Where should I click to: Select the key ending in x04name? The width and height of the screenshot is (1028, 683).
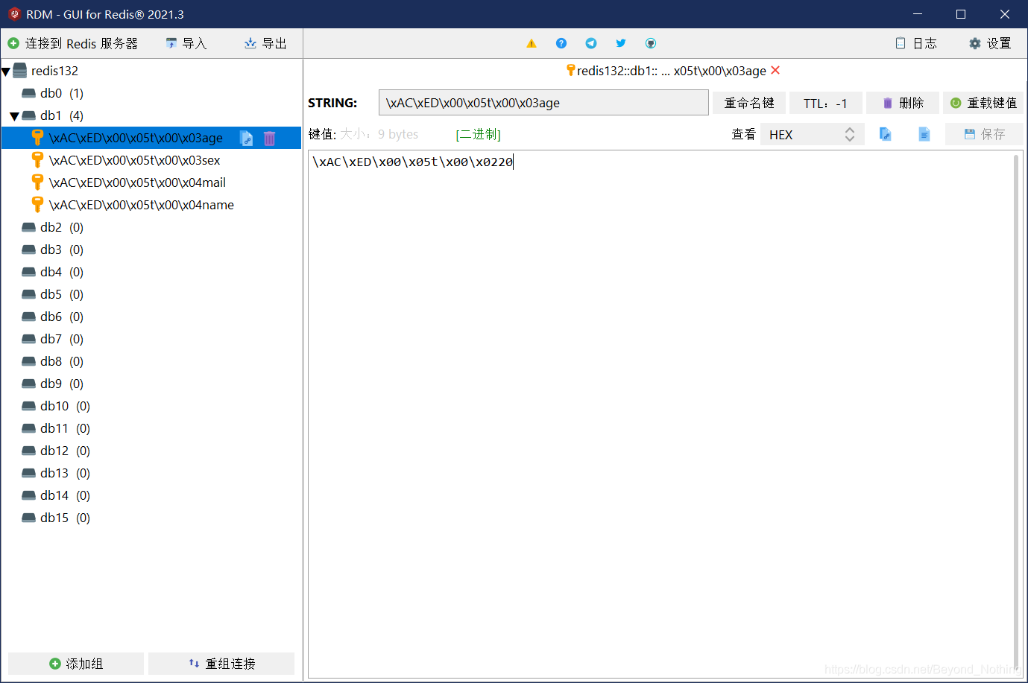pyautogui.click(x=141, y=205)
